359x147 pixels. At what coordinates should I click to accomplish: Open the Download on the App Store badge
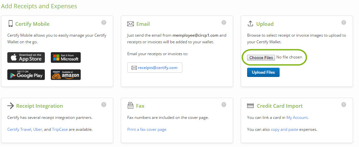[x=26, y=57]
